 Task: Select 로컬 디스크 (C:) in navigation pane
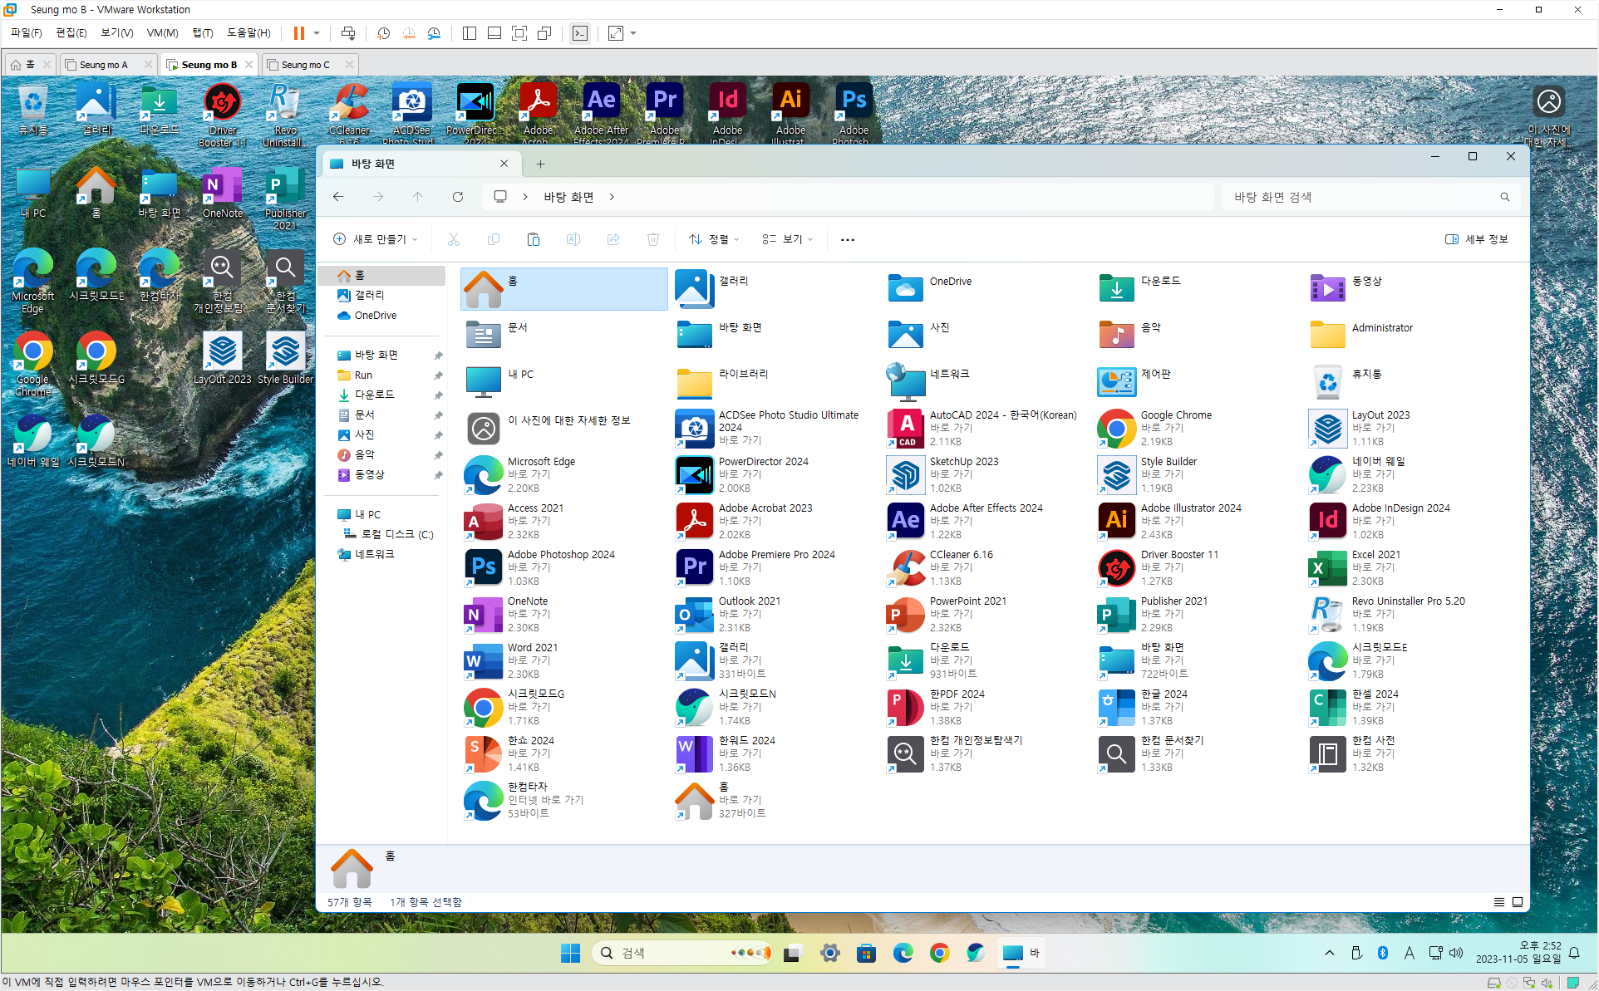(396, 534)
